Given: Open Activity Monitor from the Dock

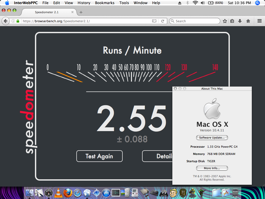Looking at the screenshot, I should 116,193.
